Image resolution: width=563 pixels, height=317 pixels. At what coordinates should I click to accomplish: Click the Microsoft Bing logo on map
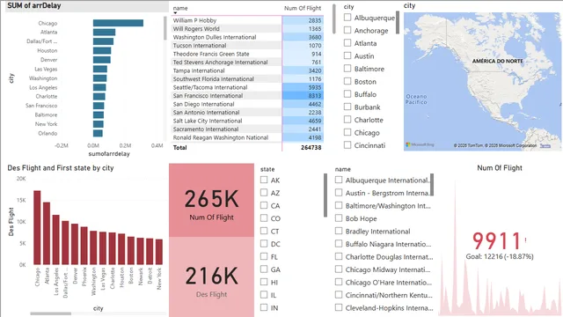[420, 144]
